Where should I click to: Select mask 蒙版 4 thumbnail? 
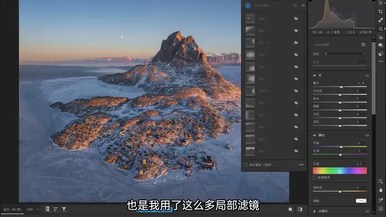(x=250, y=115)
